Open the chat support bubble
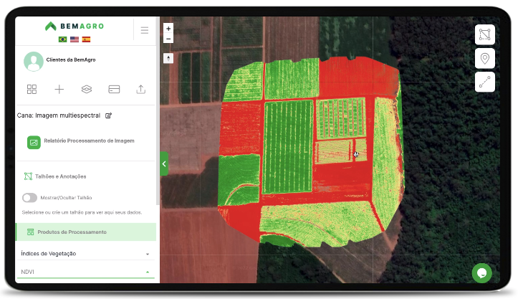This screenshot has width=518, height=299. 481,273
